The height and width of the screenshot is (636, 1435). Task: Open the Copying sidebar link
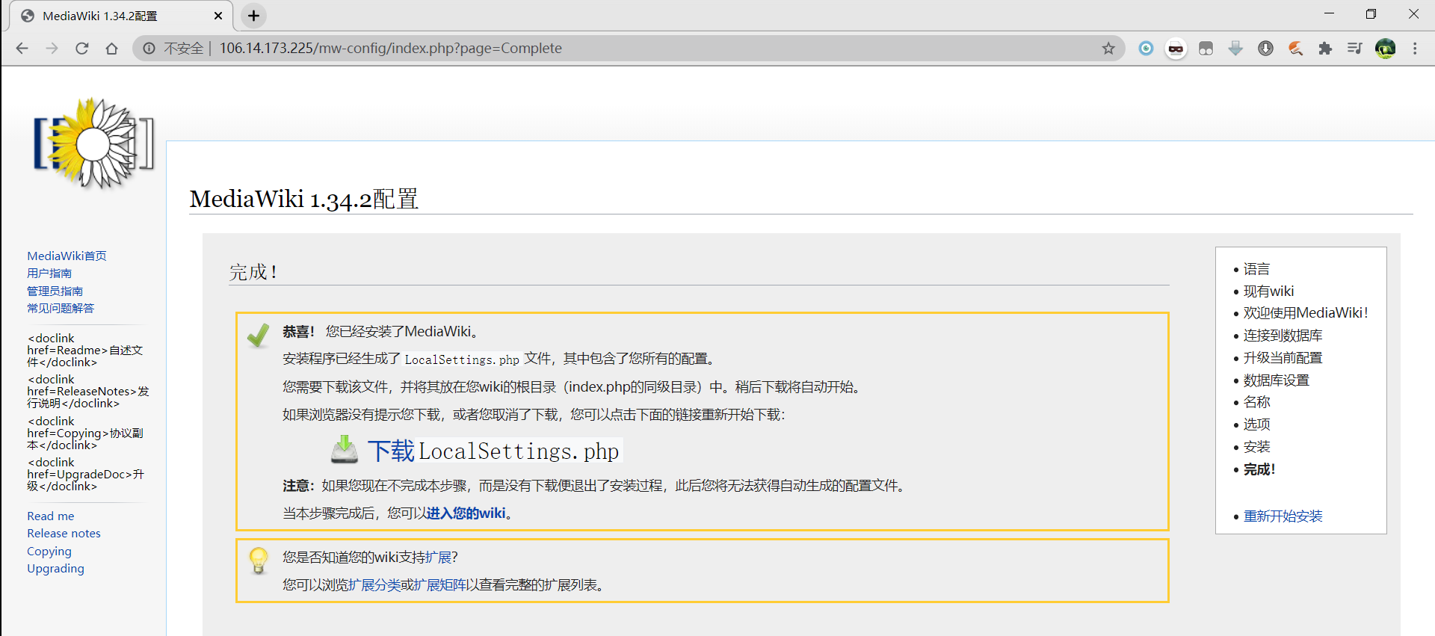pyautogui.click(x=49, y=552)
